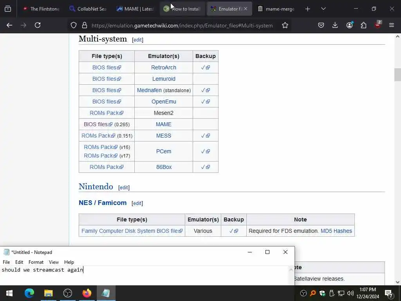The width and height of the screenshot is (401, 301).
Task: Open Notepad View menu
Action: [54, 262]
